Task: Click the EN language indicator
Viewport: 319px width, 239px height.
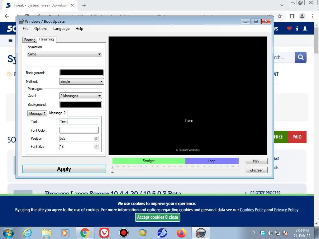Action: pyautogui.click(x=253, y=232)
